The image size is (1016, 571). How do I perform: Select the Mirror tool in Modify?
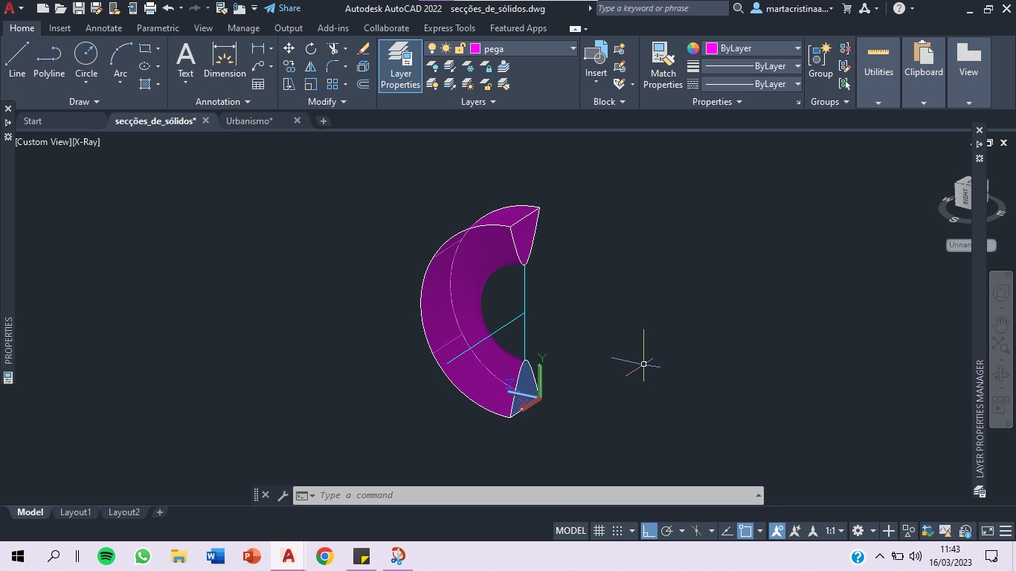click(x=311, y=66)
